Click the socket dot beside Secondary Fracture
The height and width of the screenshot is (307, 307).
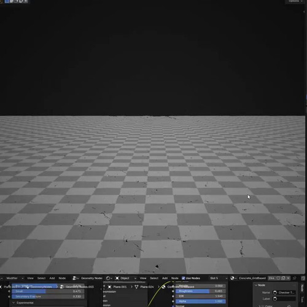coord(9,297)
